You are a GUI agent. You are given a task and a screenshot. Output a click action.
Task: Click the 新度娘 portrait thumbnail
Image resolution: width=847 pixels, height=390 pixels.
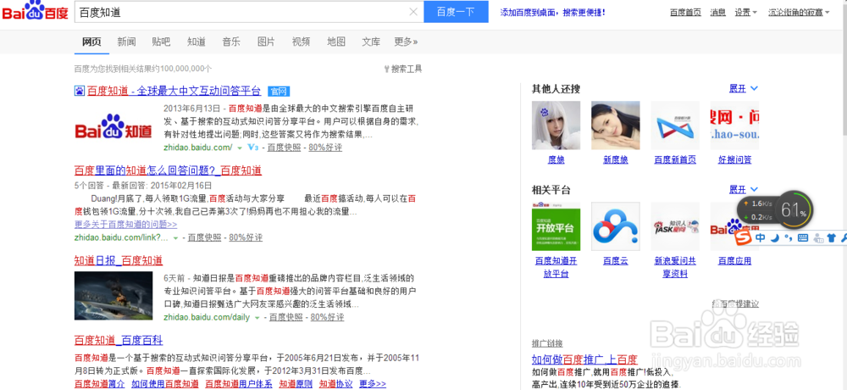coord(615,125)
